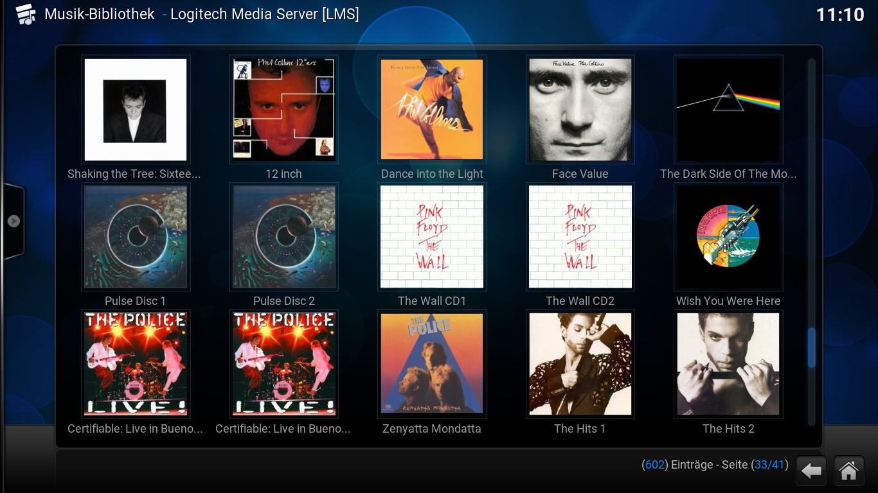Select The Wall CD1 cover
Viewport: 878px width, 493px height.
(x=432, y=237)
